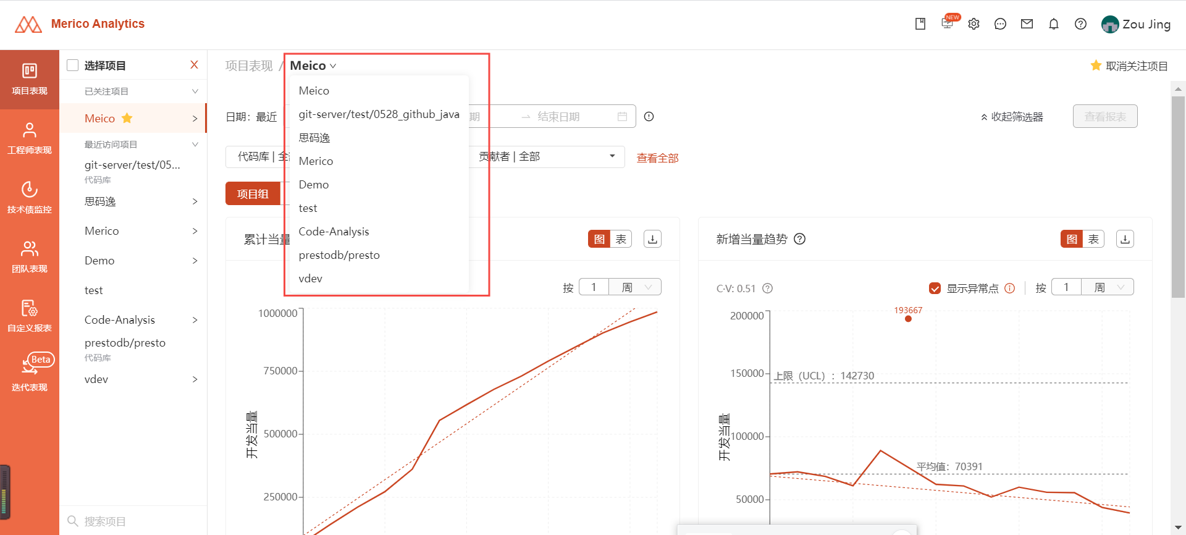The width and height of the screenshot is (1186, 535).
Task: Click the star next to Meico in sidebar
Action: 127,117
